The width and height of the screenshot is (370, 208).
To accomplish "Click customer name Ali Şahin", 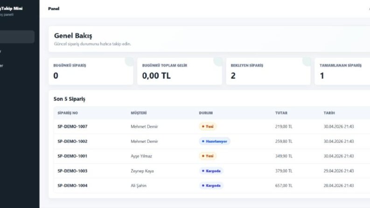I will pos(139,186).
